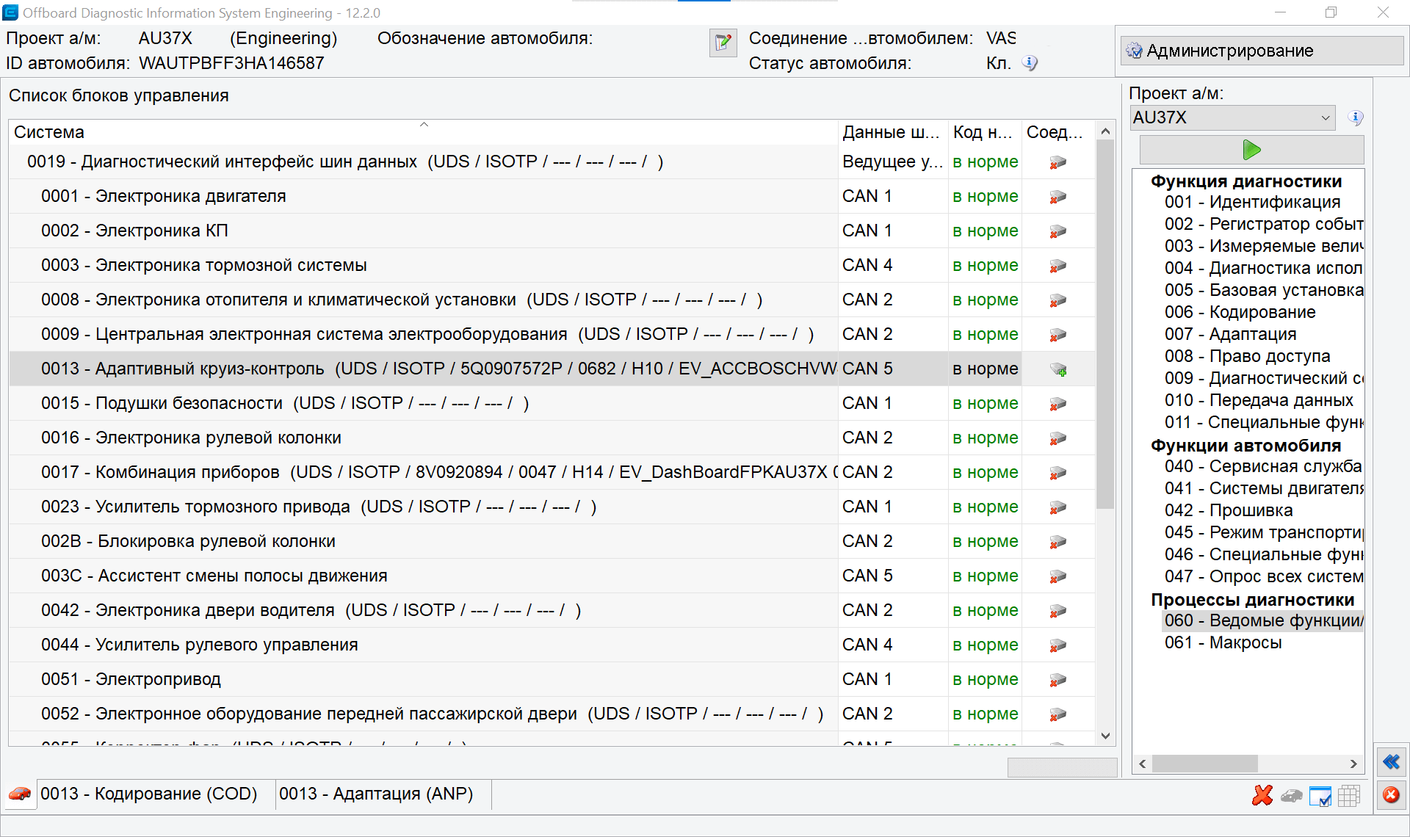Click the blue info icon beside vehicle status
The width and height of the screenshot is (1410, 837).
1030,63
